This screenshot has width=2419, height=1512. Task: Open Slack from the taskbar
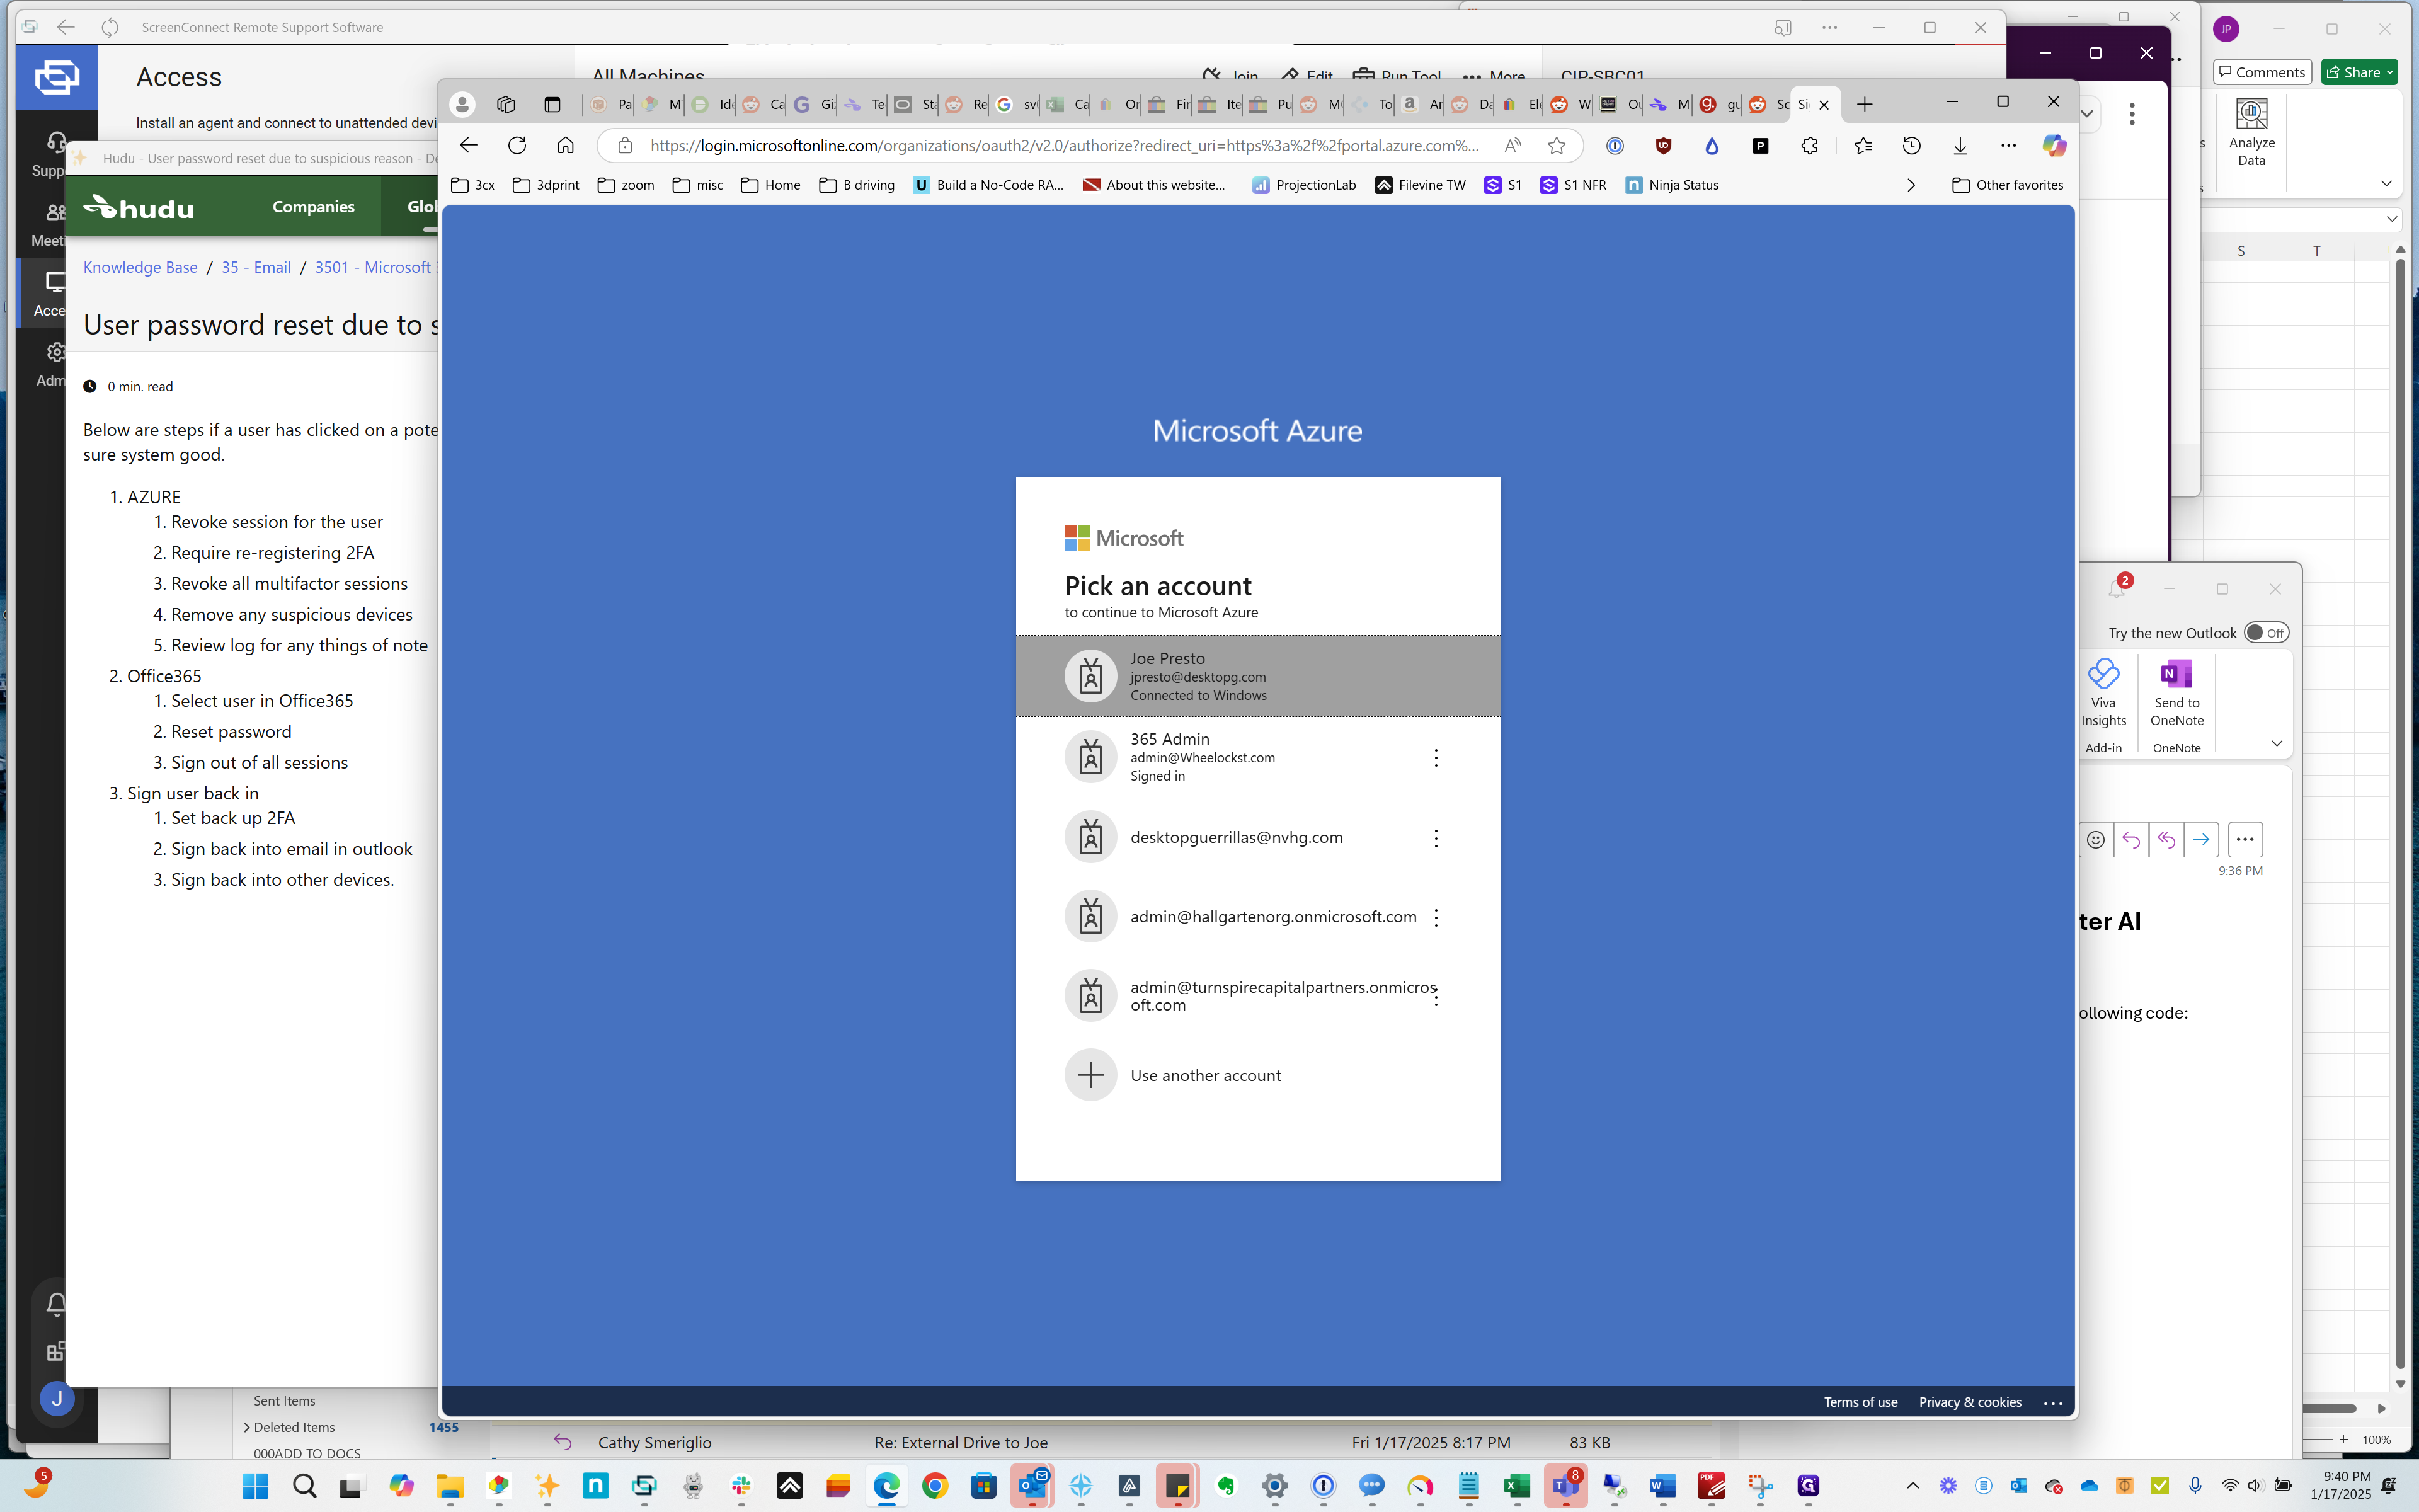click(x=741, y=1486)
